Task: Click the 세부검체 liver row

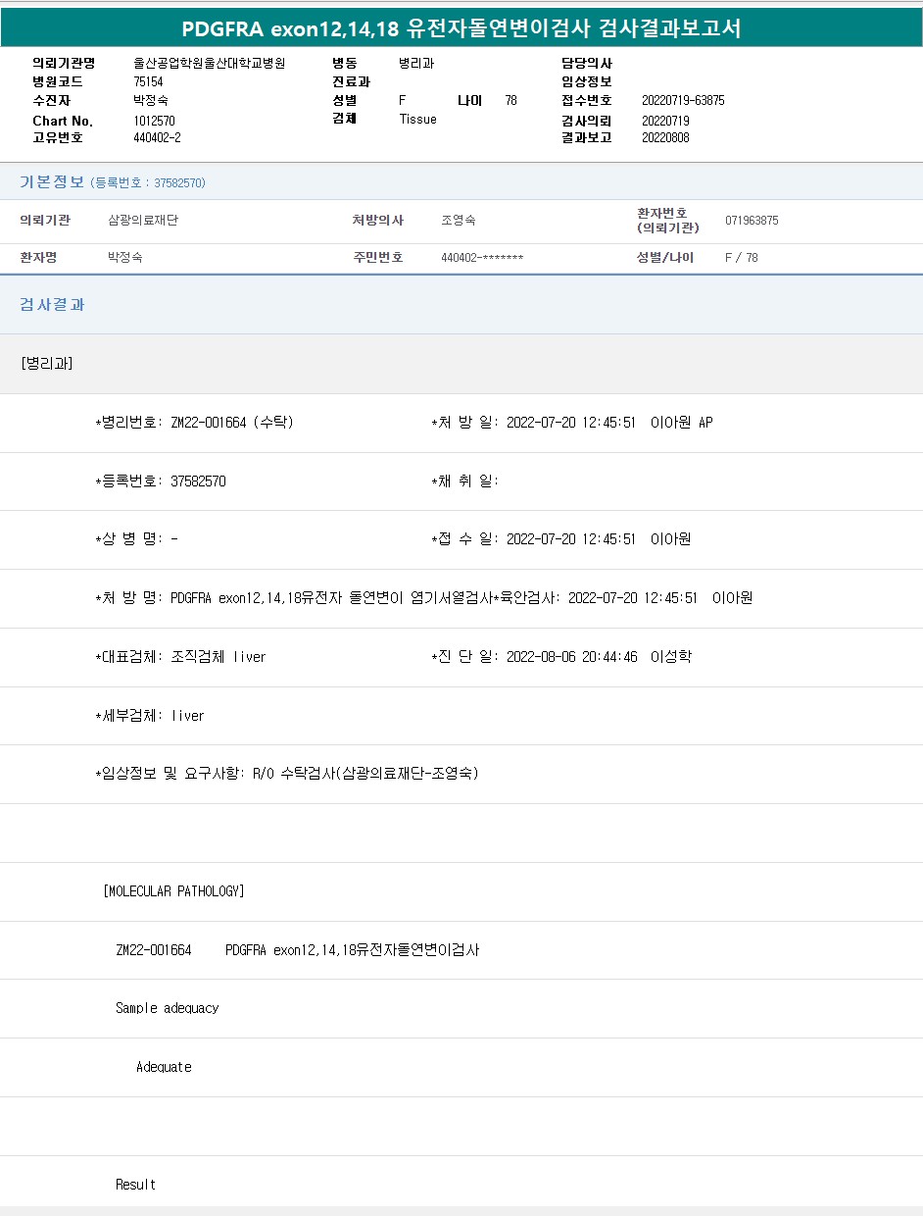Action: [150, 716]
